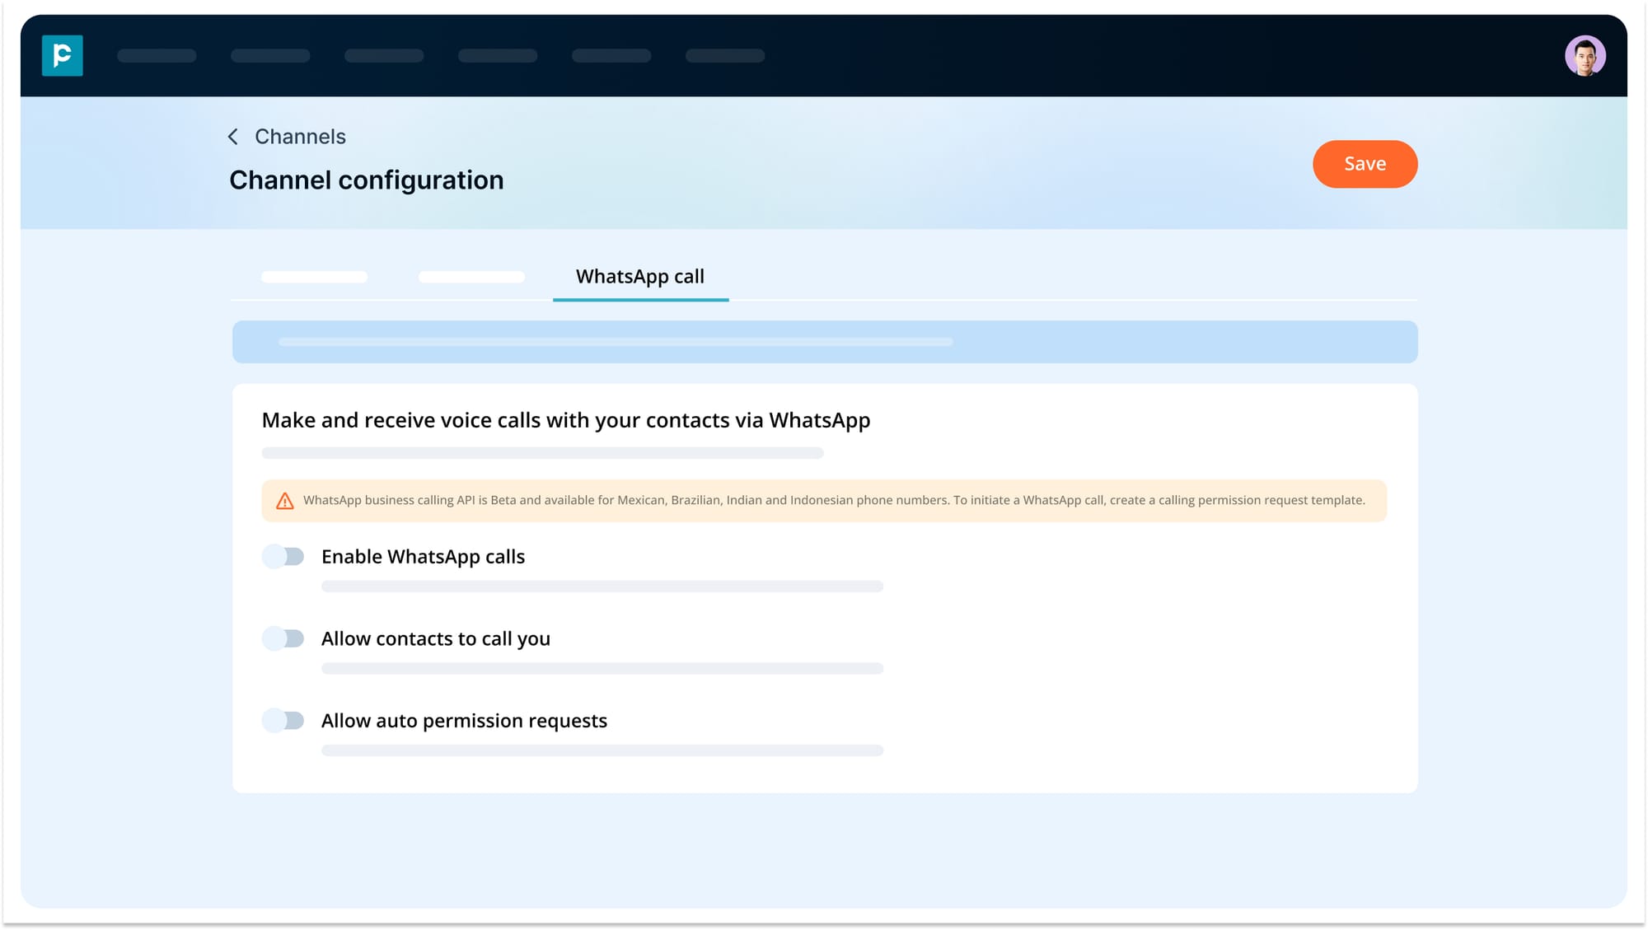Enable the WhatsApp calls toggle
Image resolution: width=1648 pixels, height=930 pixels.
point(283,556)
